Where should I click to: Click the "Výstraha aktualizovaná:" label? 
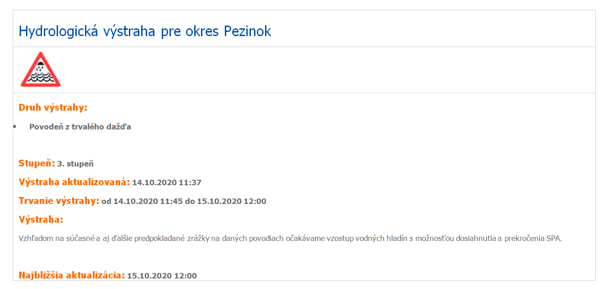point(74,182)
